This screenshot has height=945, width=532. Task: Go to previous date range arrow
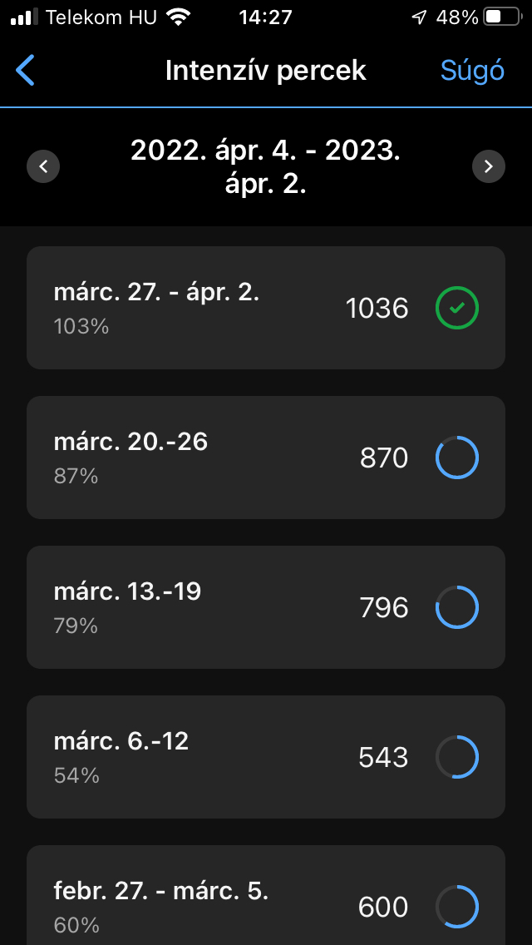(x=43, y=166)
